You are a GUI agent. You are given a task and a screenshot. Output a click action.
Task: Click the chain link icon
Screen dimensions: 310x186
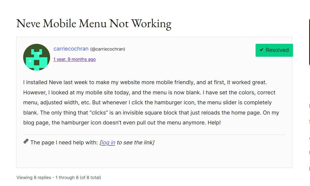click(26, 141)
